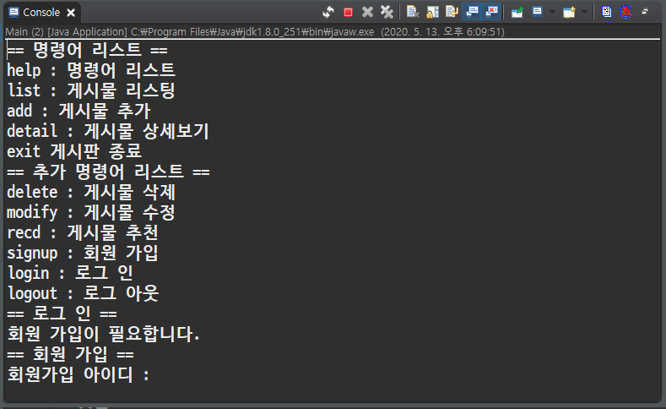Click the Remove Launch single X icon
Viewport: 666px width, 409px height.
[367, 12]
